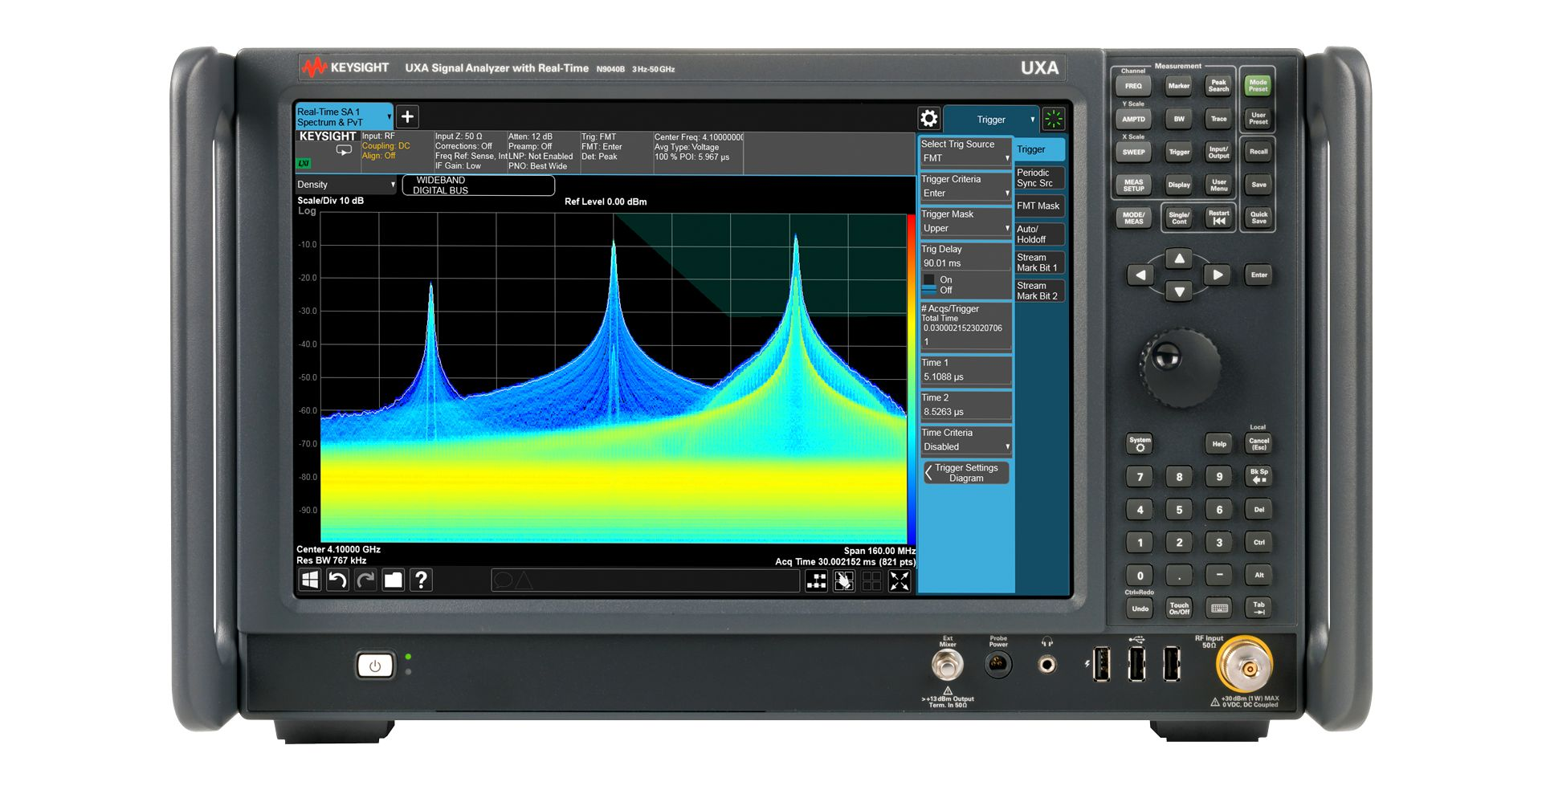Open onscreen Help via the question mark icon
The height and width of the screenshot is (790, 1542).
pyautogui.click(x=421, y=580)
